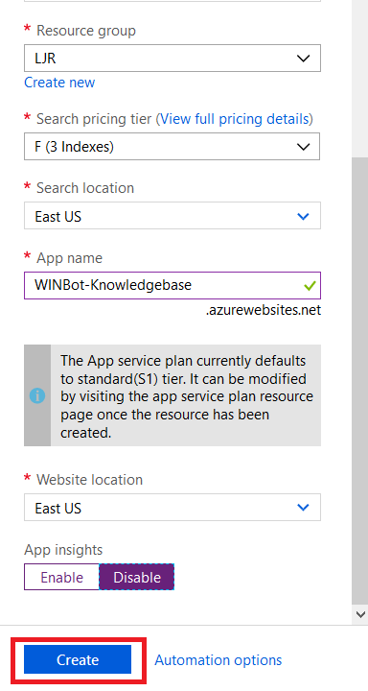This screenshot has height=691, width=368.
Task: Enable App insights
Action: pos(61,577)
